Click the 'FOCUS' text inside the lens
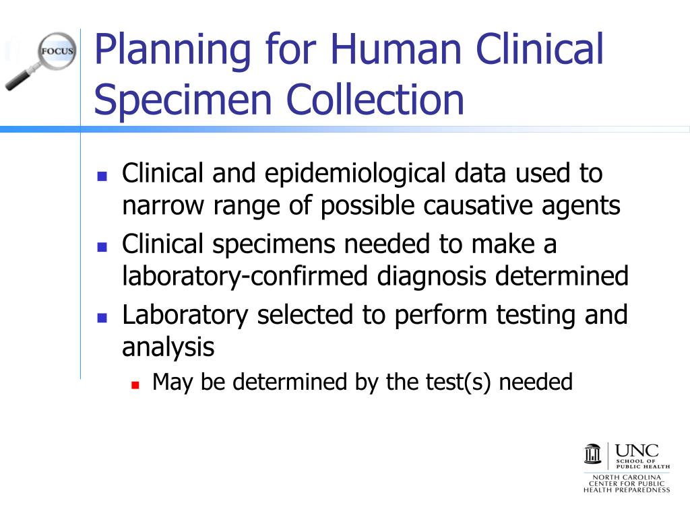 (x=57, y=51)
